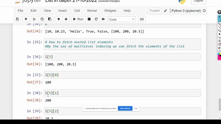Restart kernel and run all cells icon
Image resolution: width=221 pixels, height=124 pixels.
[x=103, y=19]
